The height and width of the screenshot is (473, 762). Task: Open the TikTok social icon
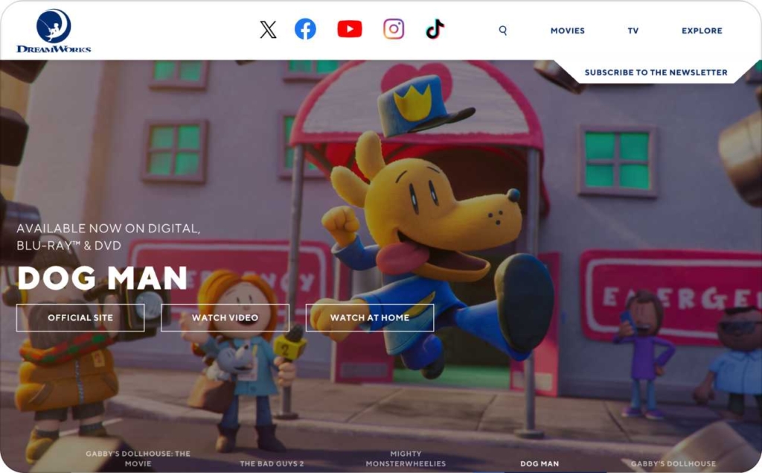coord(435,30)
